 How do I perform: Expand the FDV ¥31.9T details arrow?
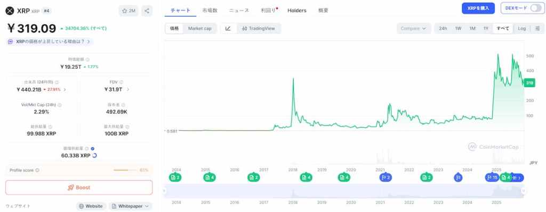click(128, 89)
